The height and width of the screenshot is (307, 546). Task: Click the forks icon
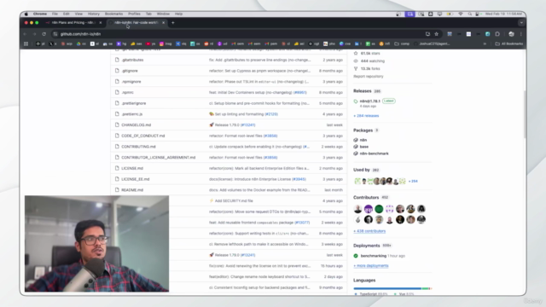pos(356,68)
